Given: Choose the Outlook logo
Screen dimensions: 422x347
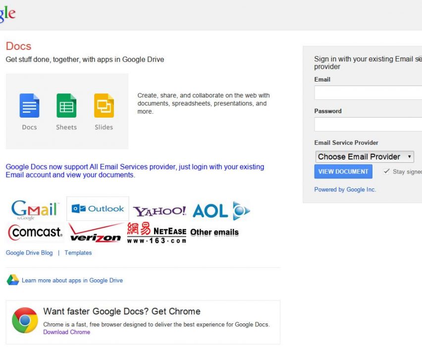Looking at the screenshot, I should coord(98,209).
